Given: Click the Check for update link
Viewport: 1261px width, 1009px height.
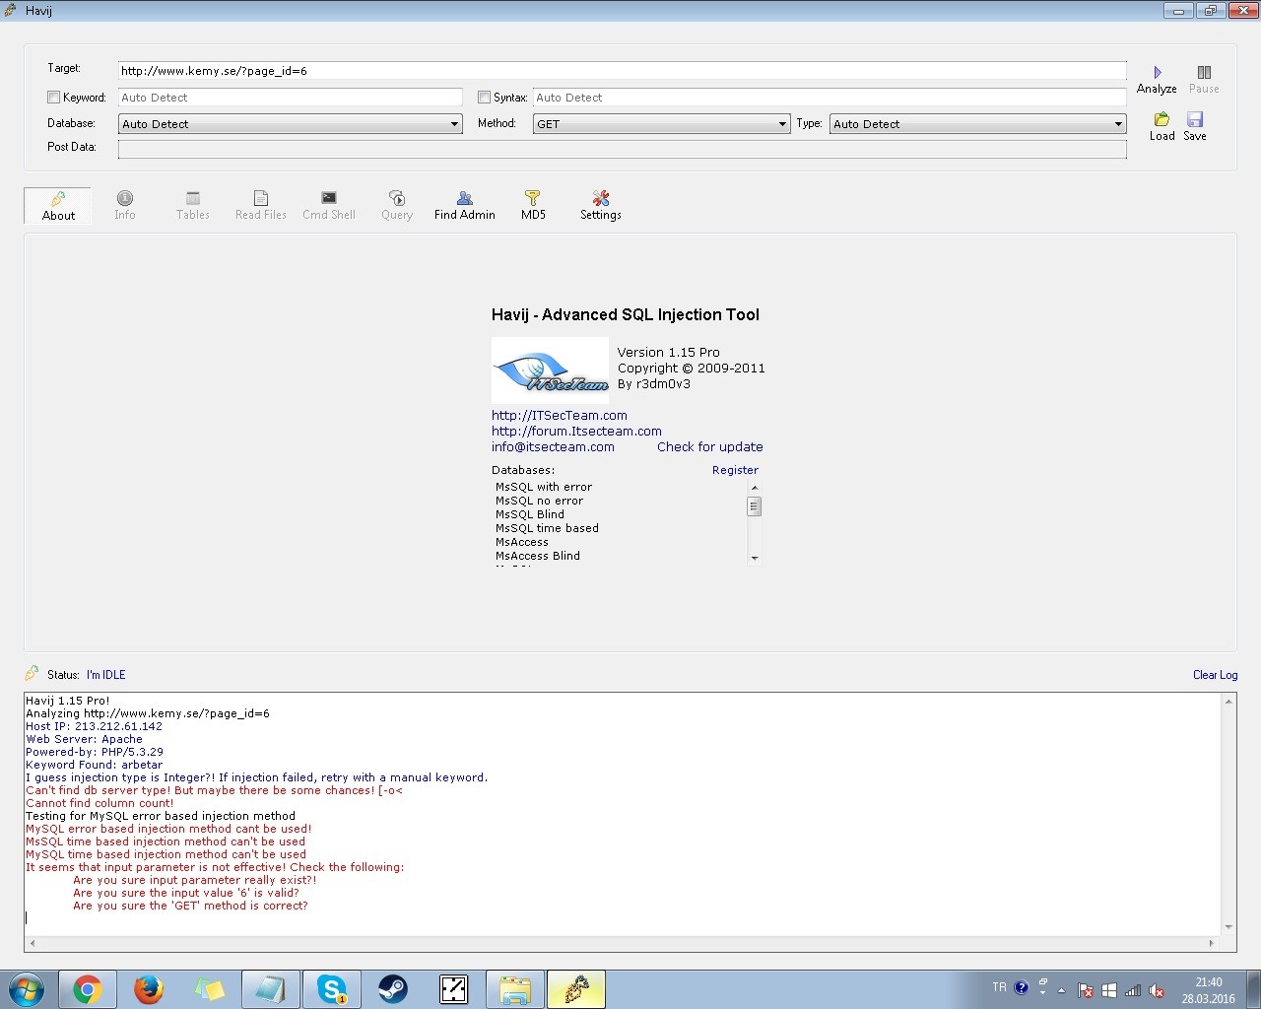Looking at the screenshot, I should coord(710,447).
